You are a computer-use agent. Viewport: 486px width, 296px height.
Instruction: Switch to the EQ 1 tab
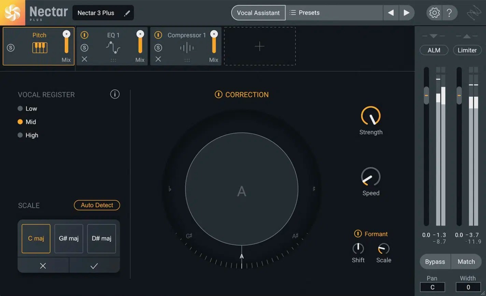tap(113, 35)
